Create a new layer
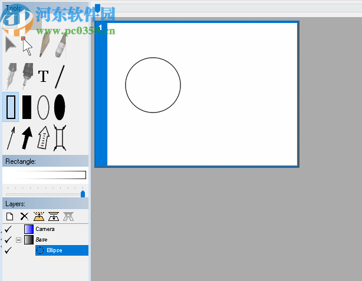The image size is (362, 281). [x=9, y=217]
